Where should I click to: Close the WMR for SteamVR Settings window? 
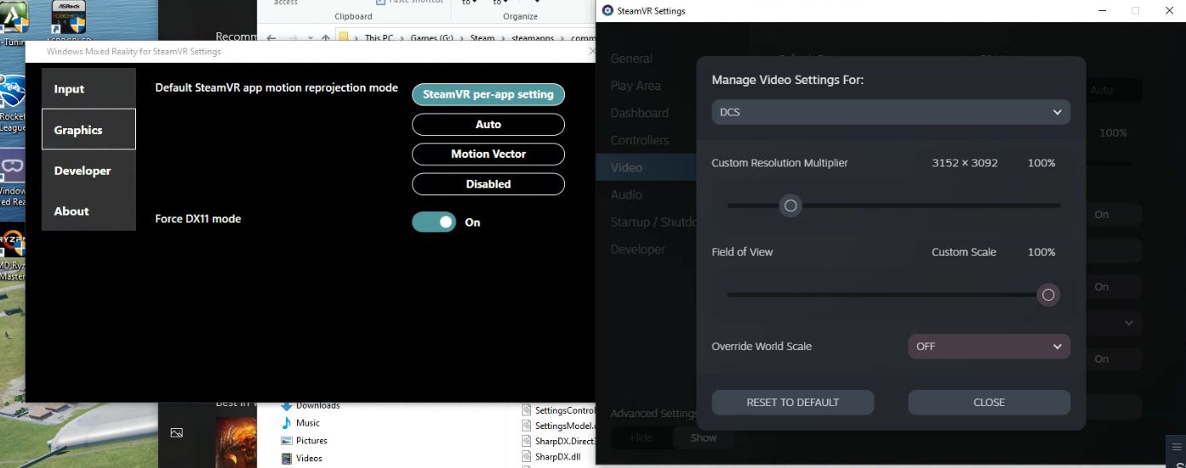[591, 51]
